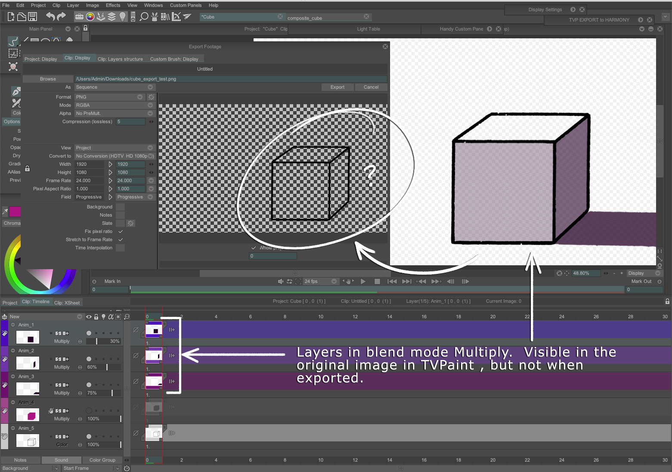Open the magnifier search icon in toolbar
Screen dimensions: 672x472
[144, 17]
